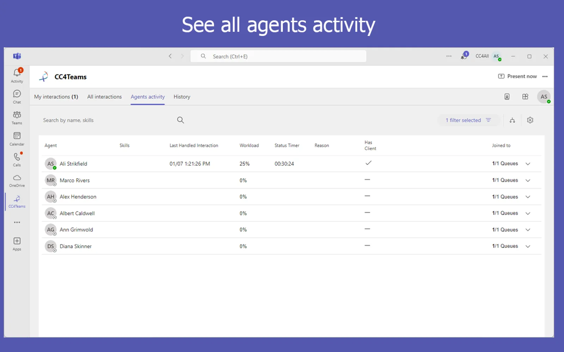Expand Albert Caldwell queues row
This screenshot has width=564, height=352.
pos(528,213)
